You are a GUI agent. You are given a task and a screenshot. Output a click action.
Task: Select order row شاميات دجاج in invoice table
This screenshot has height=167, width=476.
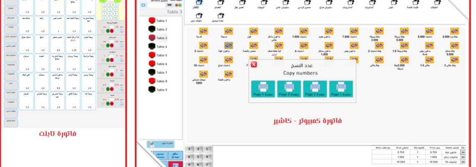(x=418, y=157)
